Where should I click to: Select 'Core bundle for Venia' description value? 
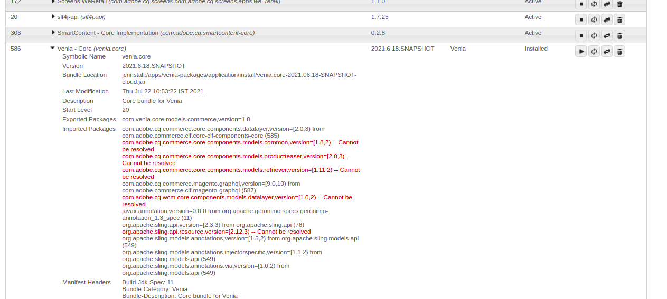[x=152, y=101]
